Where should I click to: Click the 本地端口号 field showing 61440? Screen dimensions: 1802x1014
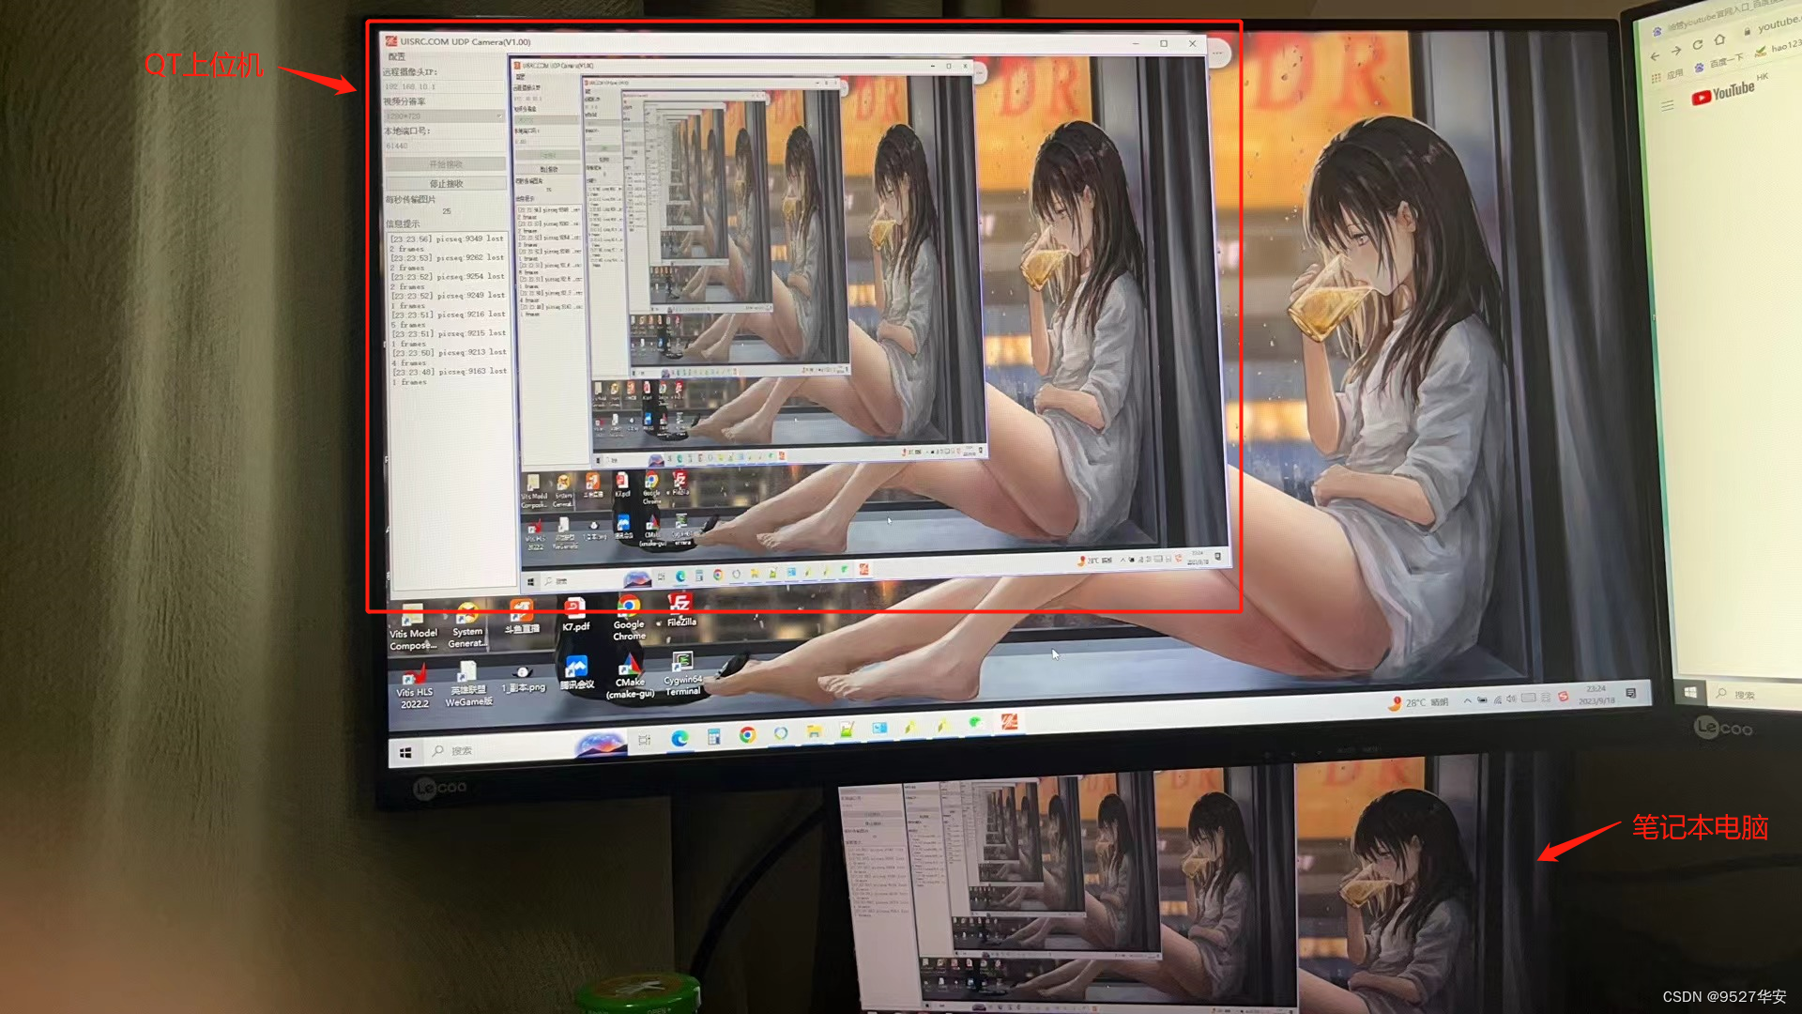445,146
